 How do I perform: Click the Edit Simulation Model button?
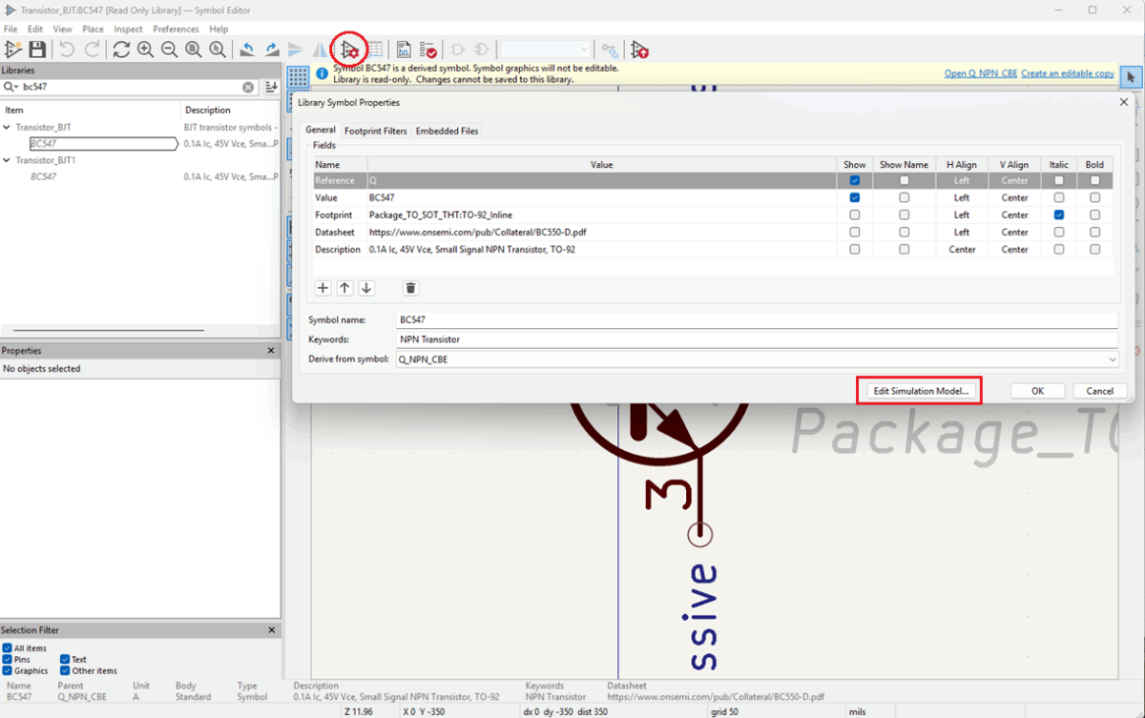(920, 391)
